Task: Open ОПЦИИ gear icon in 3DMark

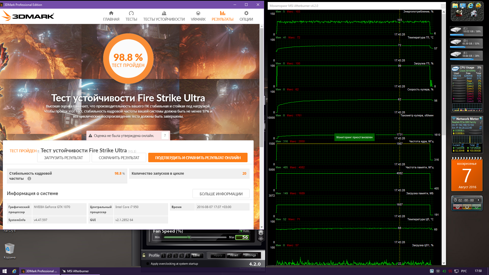Action: tap(246, 13)
